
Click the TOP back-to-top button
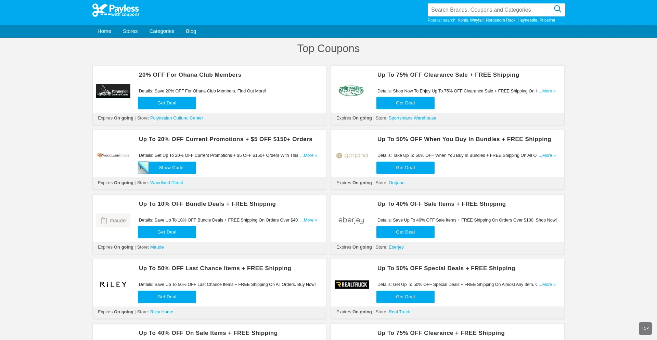[645, 329]
